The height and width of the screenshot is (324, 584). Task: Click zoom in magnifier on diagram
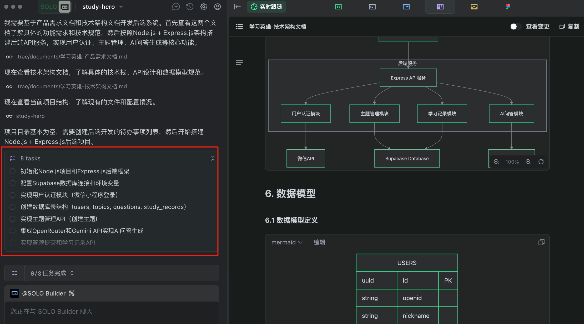click(x=528, y=162)
